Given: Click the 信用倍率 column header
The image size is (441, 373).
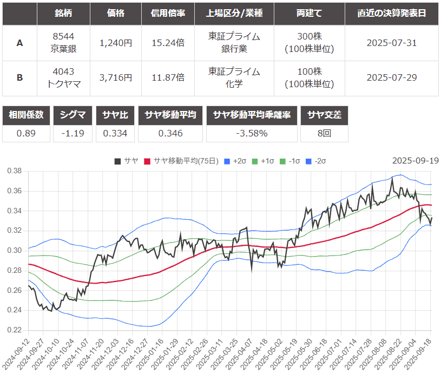Looking at the screenshot, I should pos(168,13).
